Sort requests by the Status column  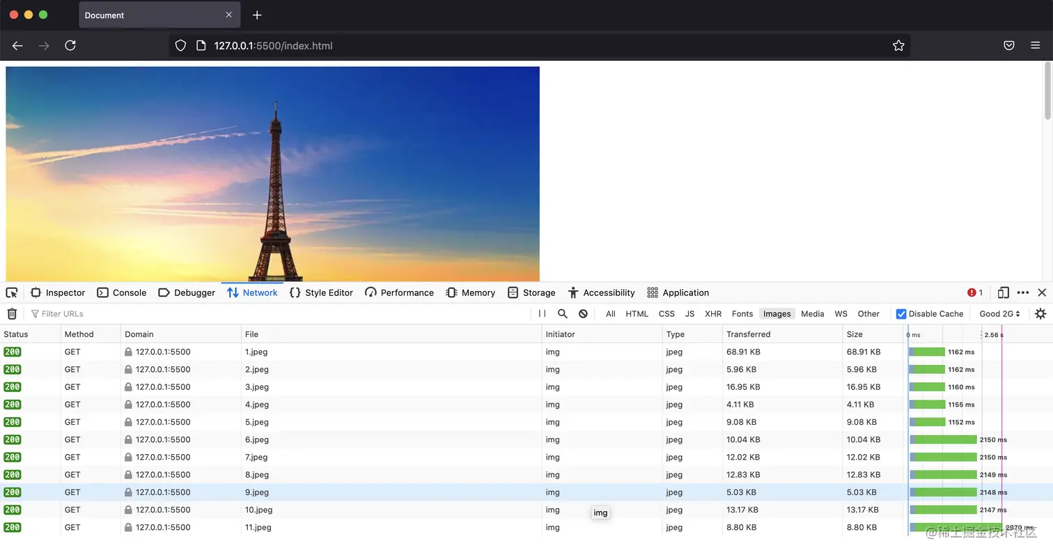tap(30, 334)
